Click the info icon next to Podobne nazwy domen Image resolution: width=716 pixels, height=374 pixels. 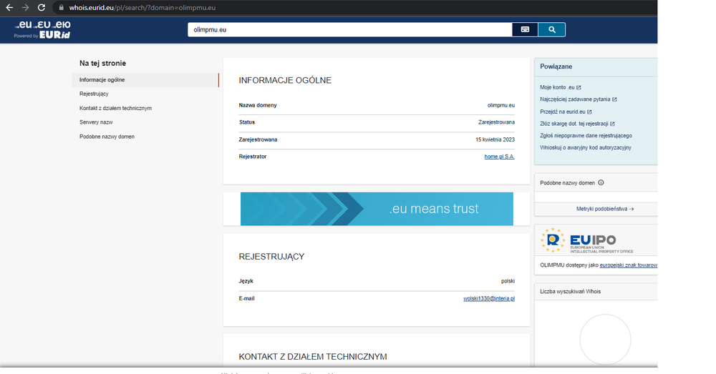601,183
